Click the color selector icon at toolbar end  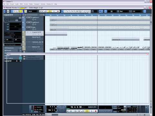coord(145,11)
